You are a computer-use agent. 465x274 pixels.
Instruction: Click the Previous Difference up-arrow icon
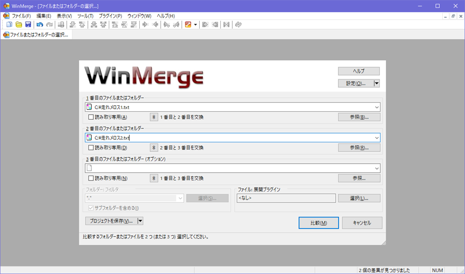82,25
